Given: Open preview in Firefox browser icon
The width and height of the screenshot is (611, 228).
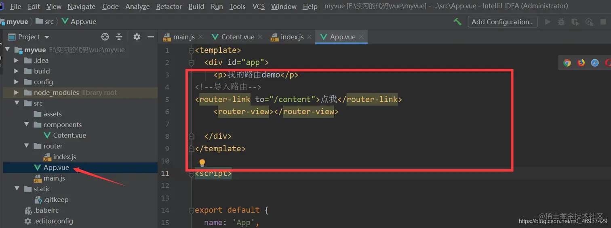Looking at the screenshot, I should pyautogui.click(x=581, y=63).
